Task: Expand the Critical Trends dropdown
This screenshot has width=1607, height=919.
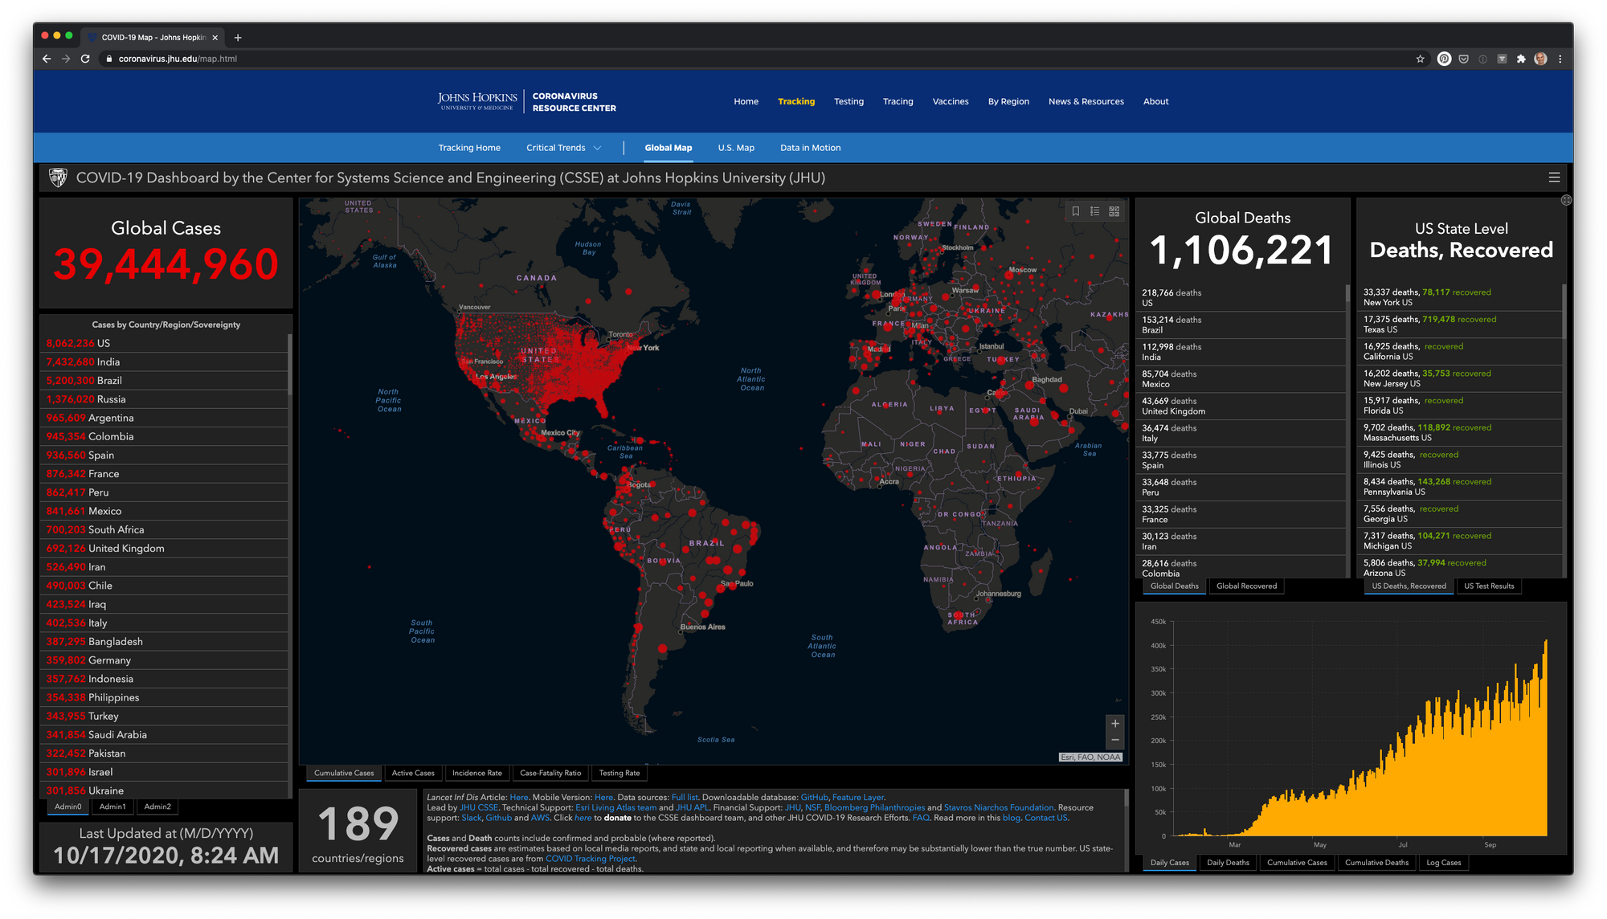Action: 563,148
